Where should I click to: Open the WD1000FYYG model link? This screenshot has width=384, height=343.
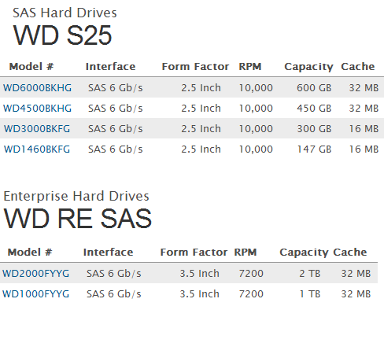(36, 294)
